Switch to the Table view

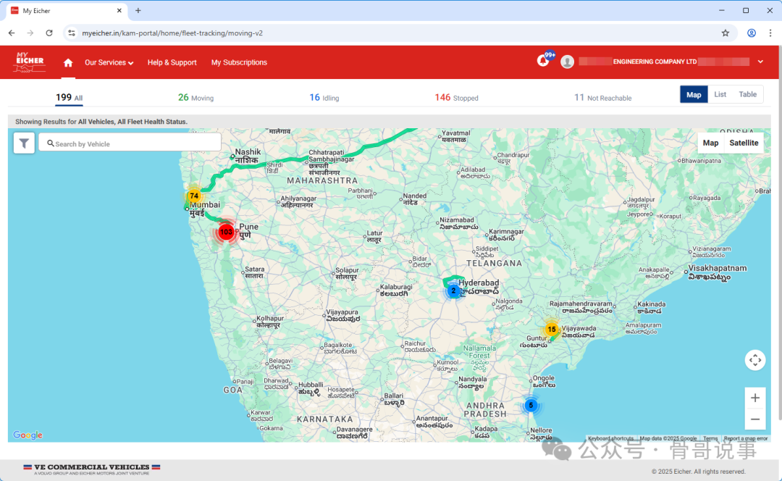coord(747,94)
